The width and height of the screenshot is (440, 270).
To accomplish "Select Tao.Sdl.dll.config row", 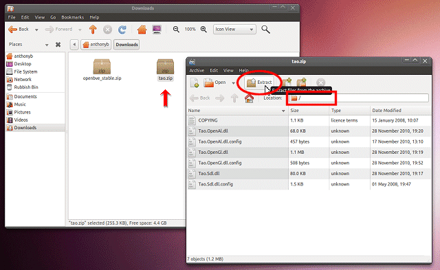I will (x=309, y=185).
